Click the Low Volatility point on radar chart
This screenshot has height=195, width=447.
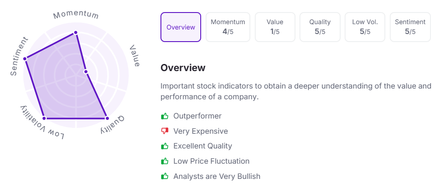[x=44, y=118]
